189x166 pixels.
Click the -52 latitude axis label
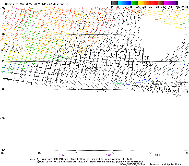(2, 34)
